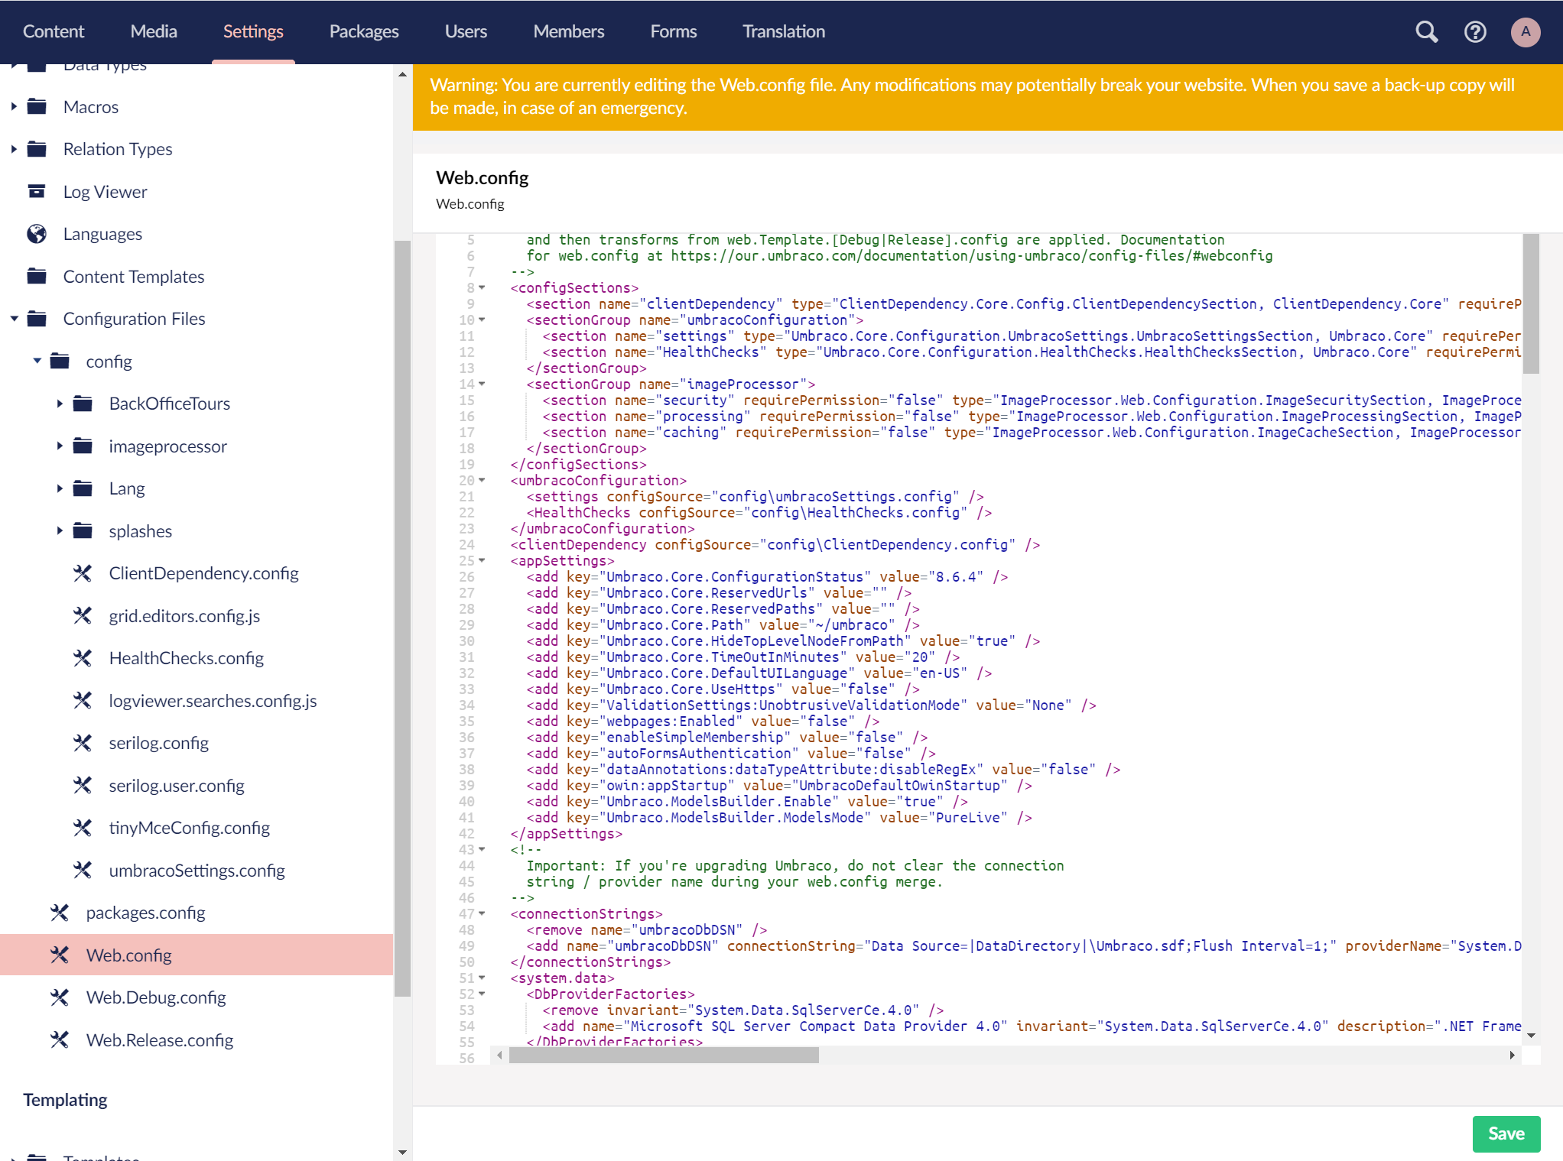
Task: Click the editor vertical scrollbar thumb
Action: click(x=1531, y=303)
